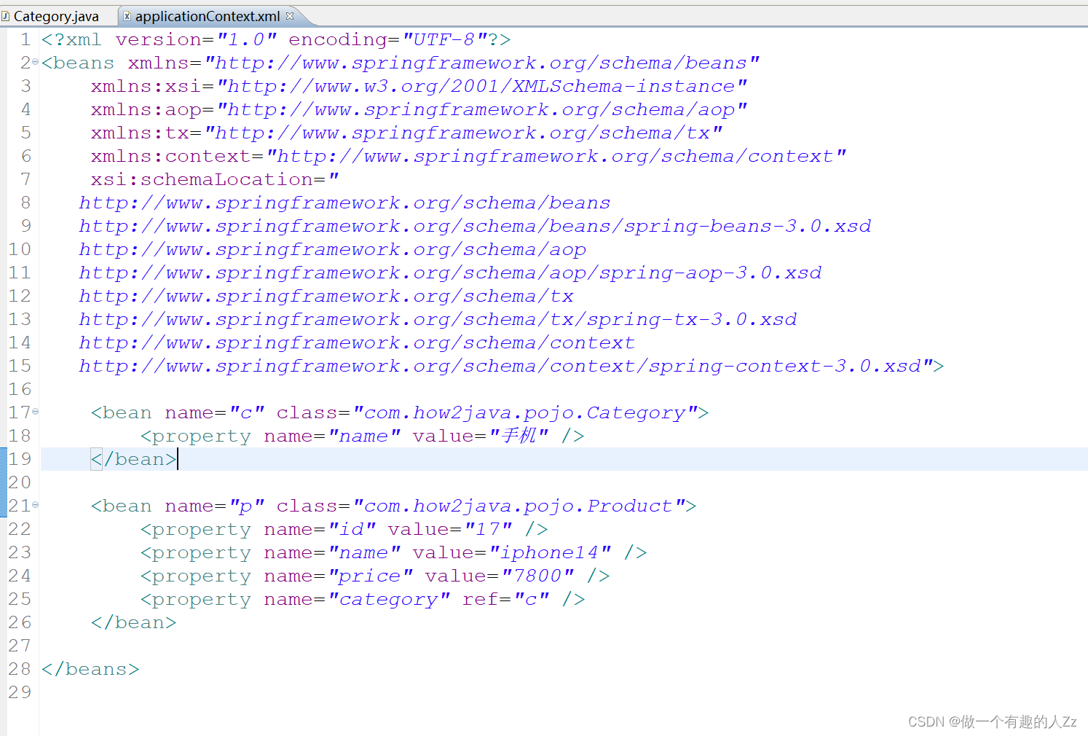The width and height of the screenshot is (1088, 736).
Task: Click the schema/tx URL on line 12
Action: [x=326, y=297]
